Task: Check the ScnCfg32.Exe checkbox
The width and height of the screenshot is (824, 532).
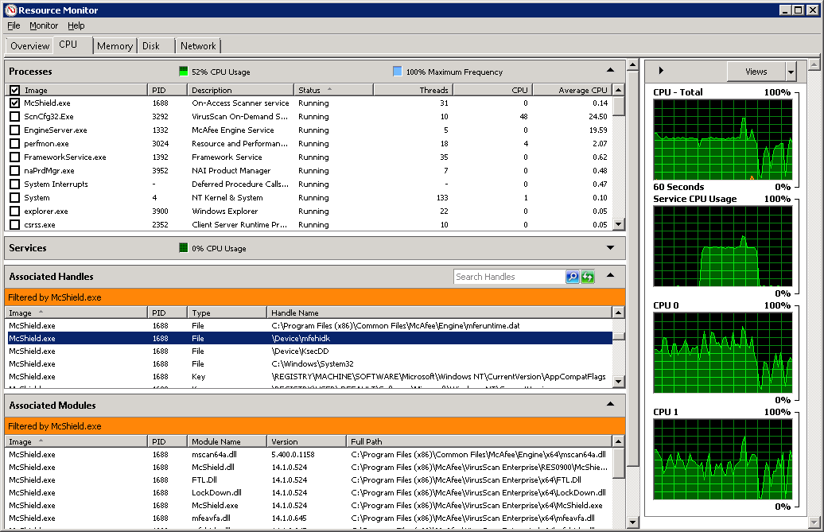Action: tap(14, 116)
